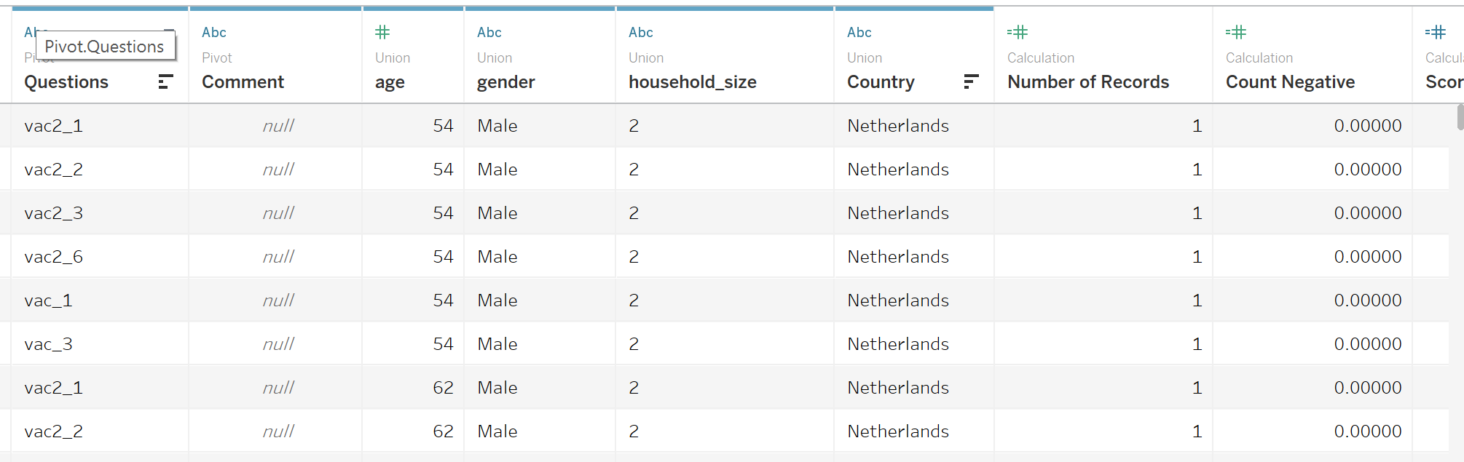This screenshot has height=462, width=1464.
Task: Click the vac_3 cell in Questions
Action: [x=49, y=344]
